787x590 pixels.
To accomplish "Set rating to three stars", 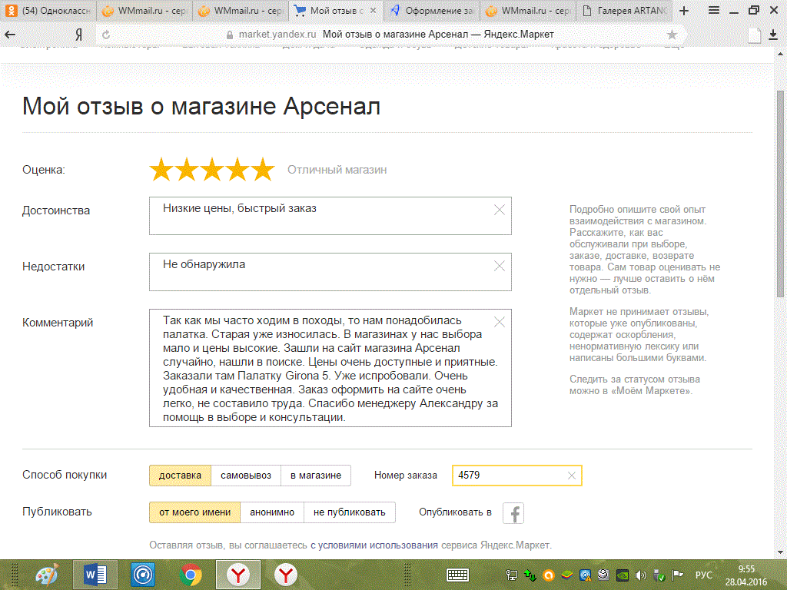I will 212,169.
